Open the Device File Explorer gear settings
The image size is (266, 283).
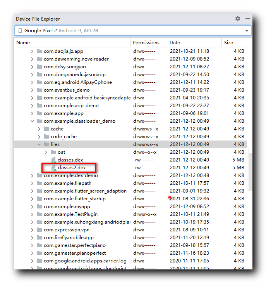coord(238,19)
